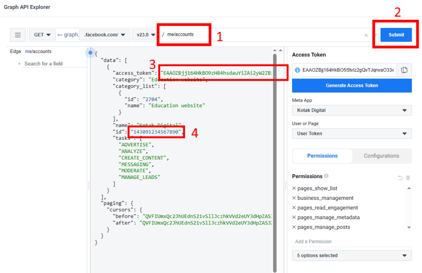This screenshot has height=273, width=422.
Task: Copy access token with the clipboard icon
Action: tap(404, 70)
